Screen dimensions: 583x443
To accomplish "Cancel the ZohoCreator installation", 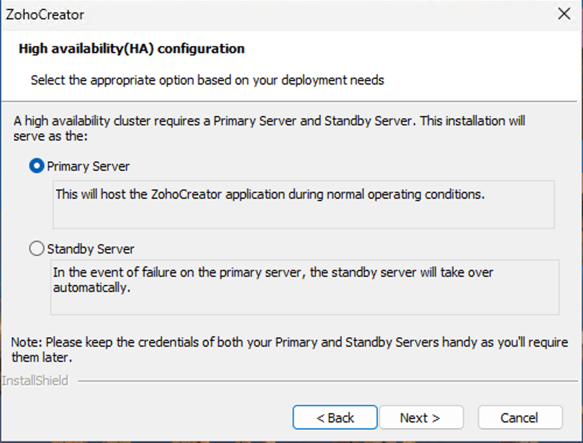I will pyautogui.click(x=519, y=417).
